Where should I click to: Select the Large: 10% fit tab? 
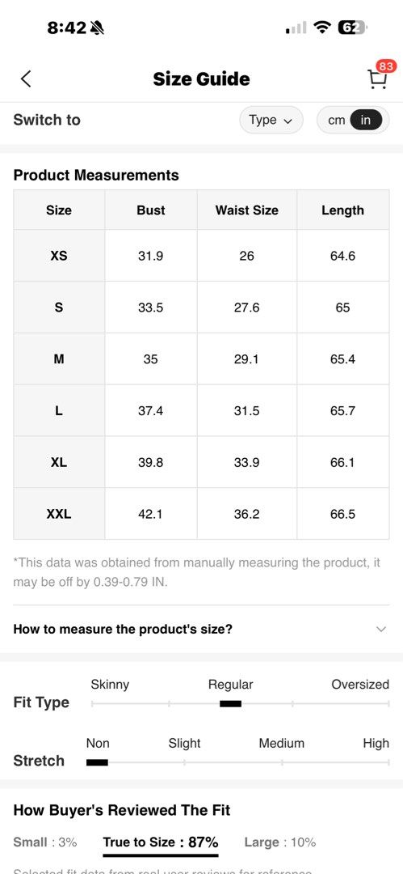[280, 842]
